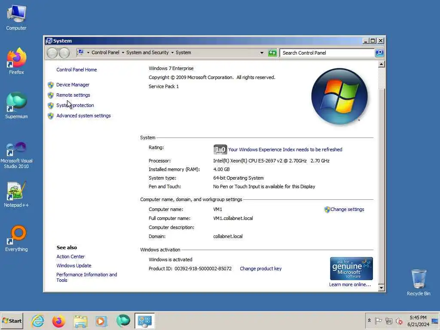Click the Device Manager shield icon
The width and height of the screenshot is (440, 330).
(x=51, y=85)
